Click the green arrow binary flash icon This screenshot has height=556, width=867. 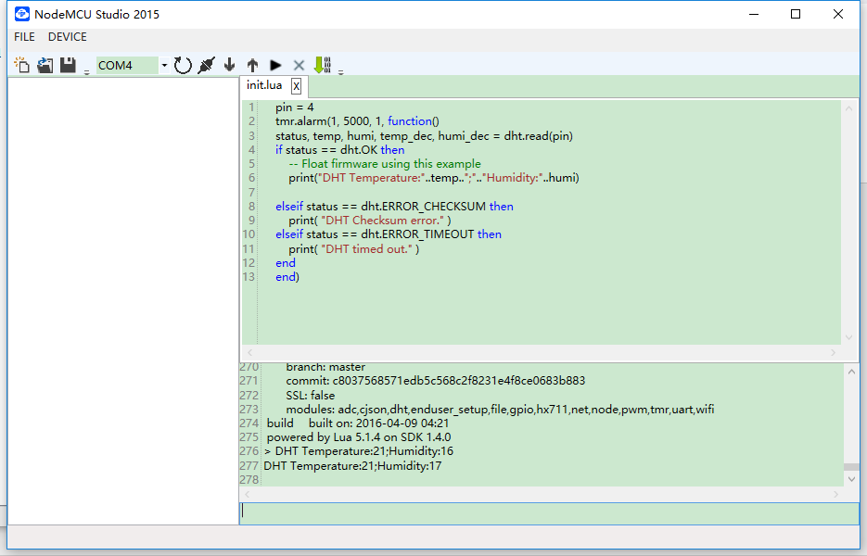tap(323, 65)
